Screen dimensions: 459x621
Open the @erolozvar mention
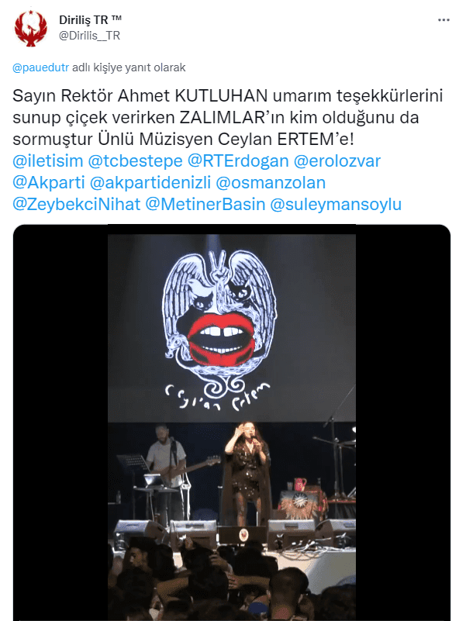point(337,160)
